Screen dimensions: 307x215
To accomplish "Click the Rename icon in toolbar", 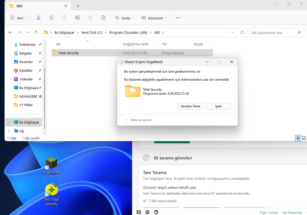I will (x=77, y=18).
